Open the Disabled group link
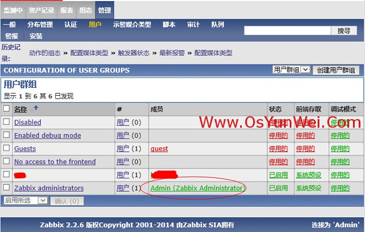 pyautogui.click(x=28, y=123)
